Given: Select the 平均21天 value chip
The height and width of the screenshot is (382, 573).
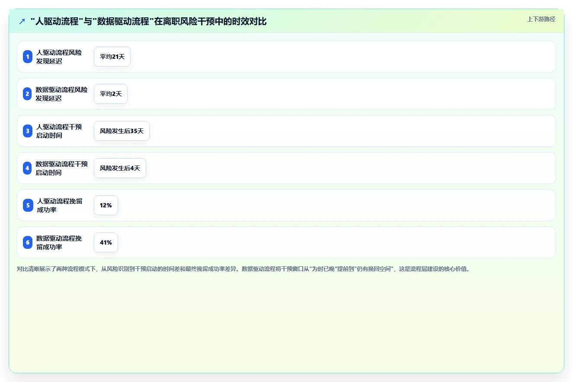Looking at the screenshot, I should tap(112, 57).
